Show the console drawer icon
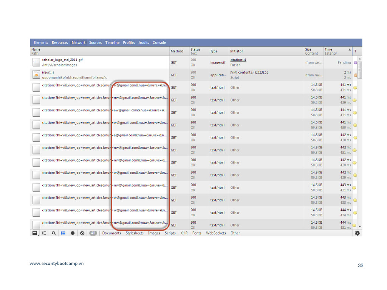 pos(44,233)
